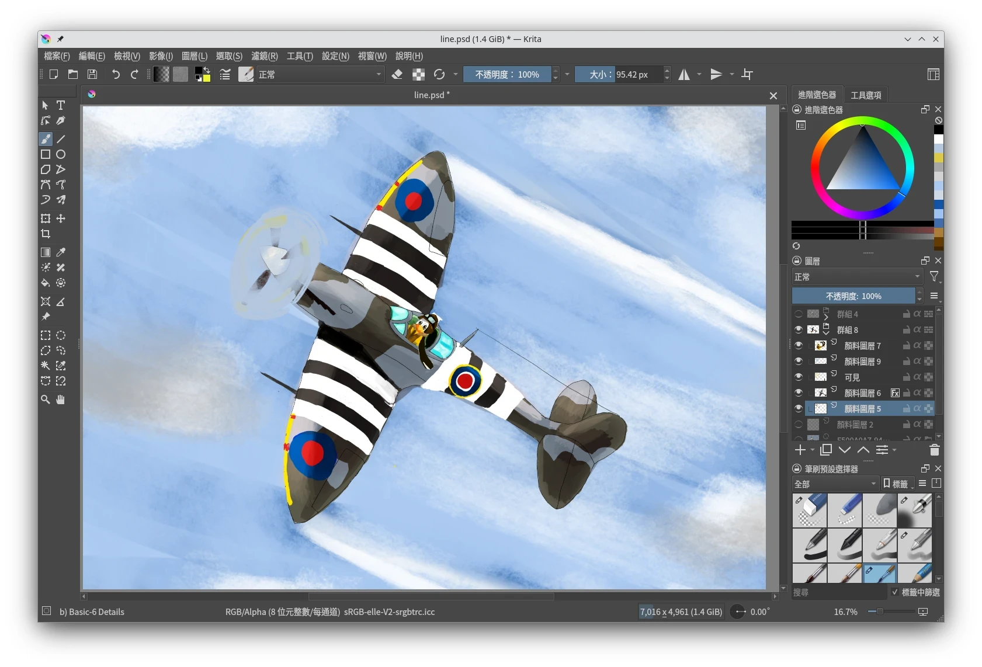
Task: Choose the Transform tool
Action: point(45,218)
